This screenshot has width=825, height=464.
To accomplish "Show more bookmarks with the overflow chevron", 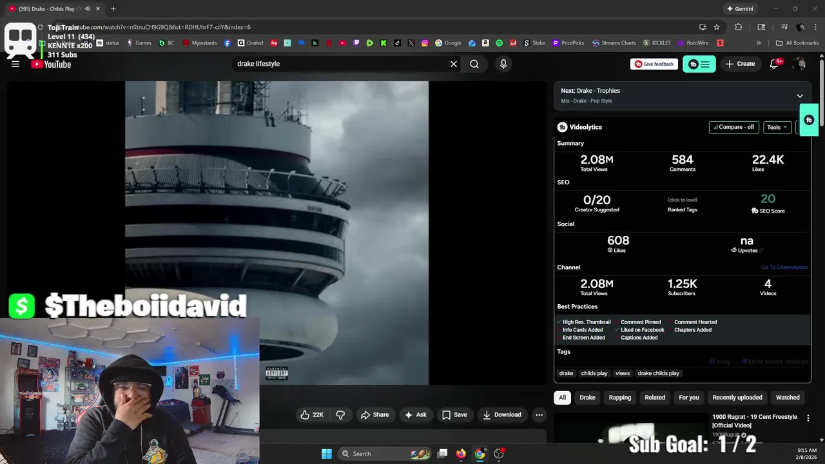I will pyautogui.click(x=759, y=43).
